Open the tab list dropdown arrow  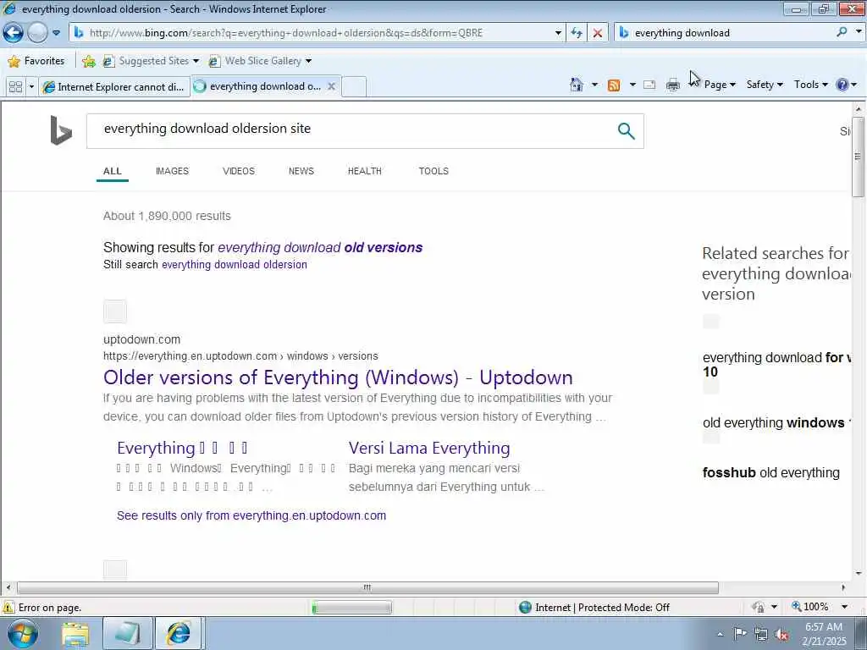pyautogui.click(x=31, y=87)
